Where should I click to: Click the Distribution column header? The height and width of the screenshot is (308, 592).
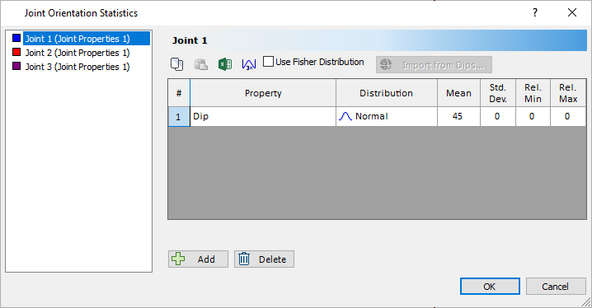click(387, 93)
